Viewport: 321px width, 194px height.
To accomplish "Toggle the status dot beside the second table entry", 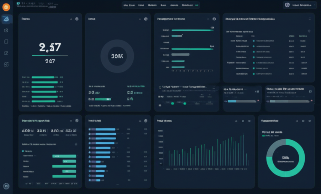I will click(254, 46).
